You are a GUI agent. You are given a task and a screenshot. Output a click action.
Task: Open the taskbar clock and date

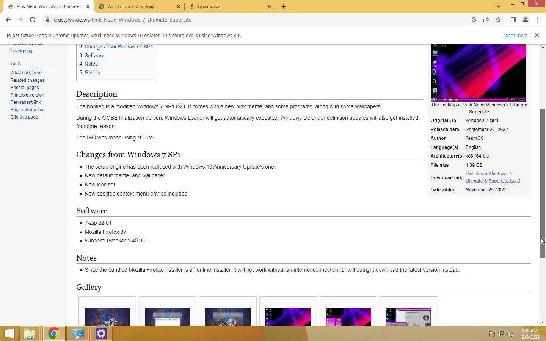529,334
